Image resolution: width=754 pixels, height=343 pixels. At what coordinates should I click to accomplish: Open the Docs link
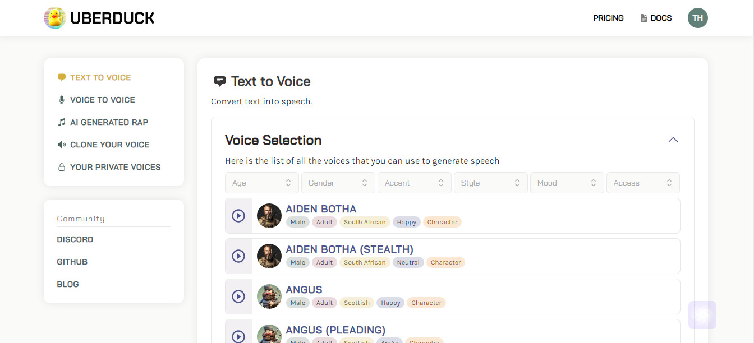tap(661, 18)
